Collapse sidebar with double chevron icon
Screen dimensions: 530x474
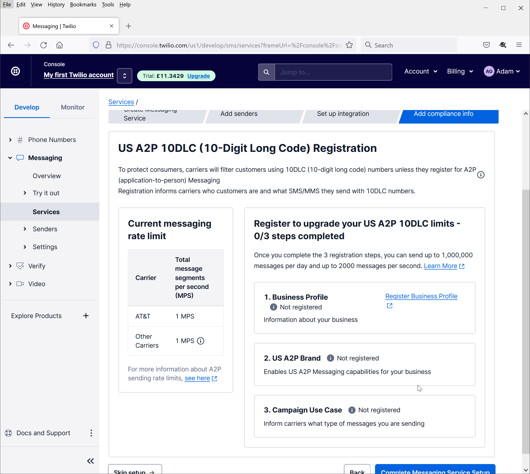point(90,461)
